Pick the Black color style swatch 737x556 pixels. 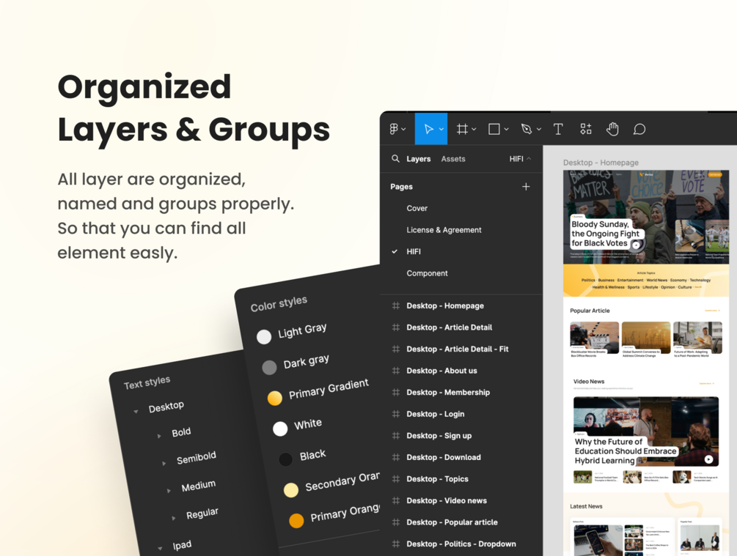[x=285, y=459]
